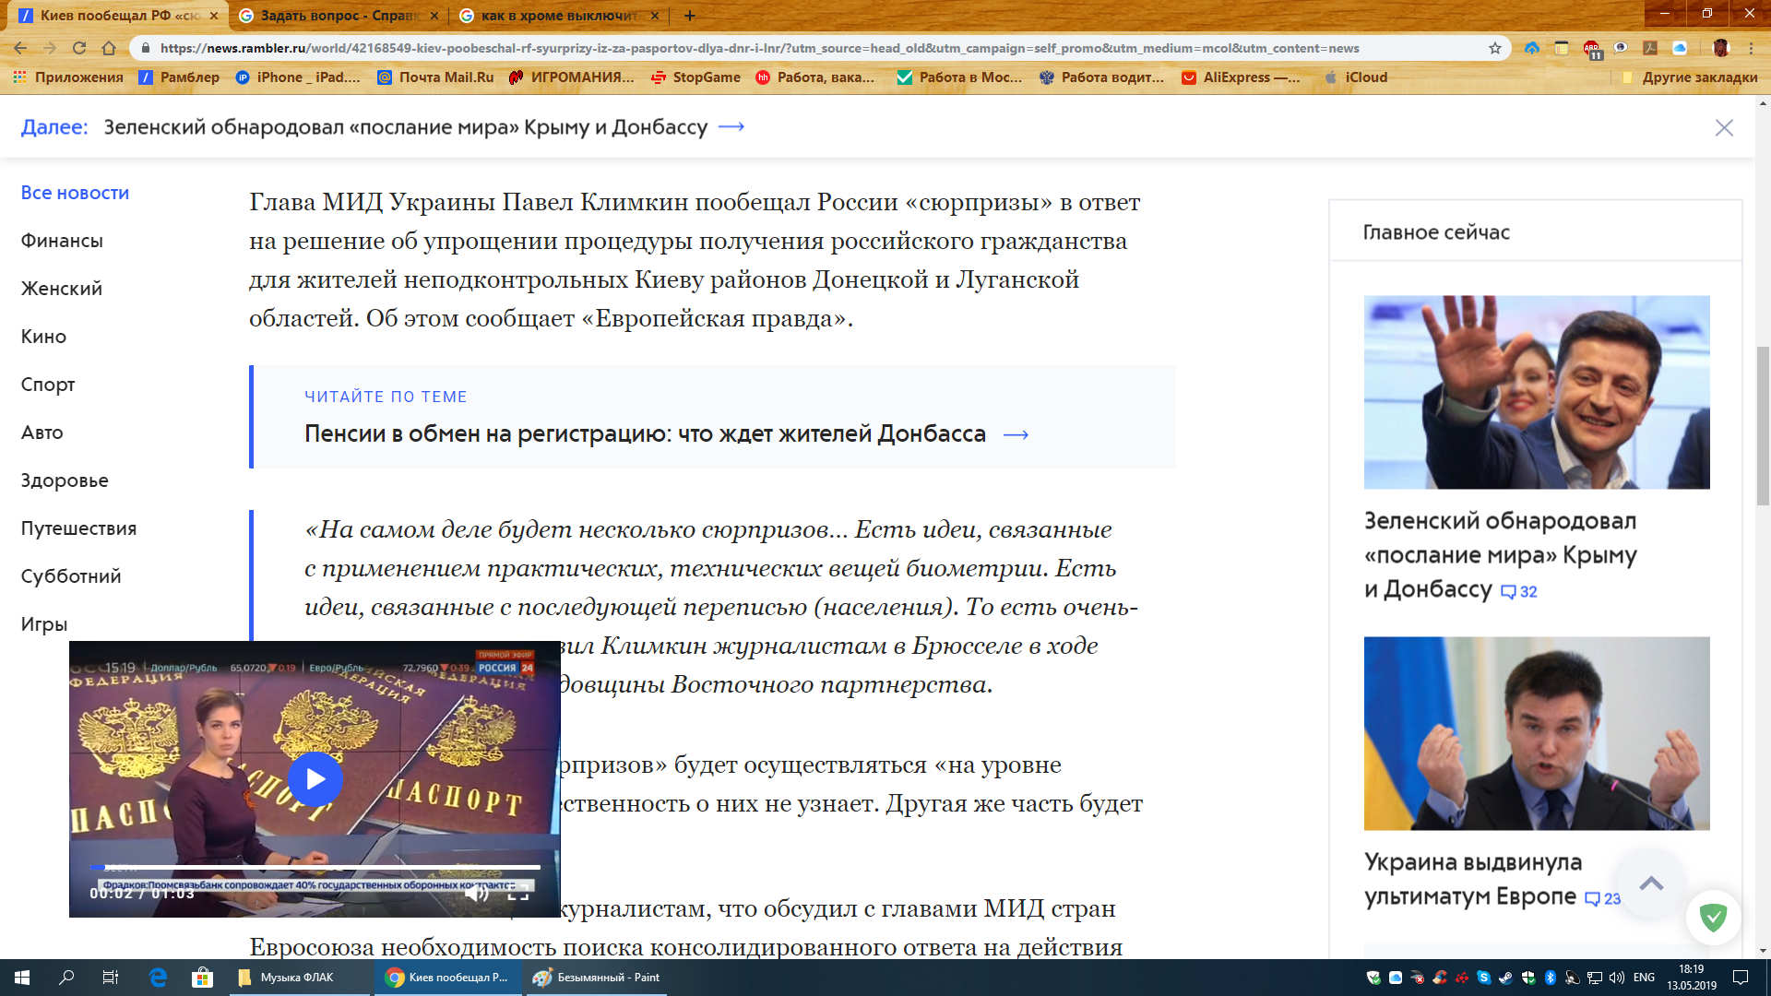Open the Почта Mail.Ru bookmark
The height and width of the screenshot is (996, 1771).
(x=435, y=77)
